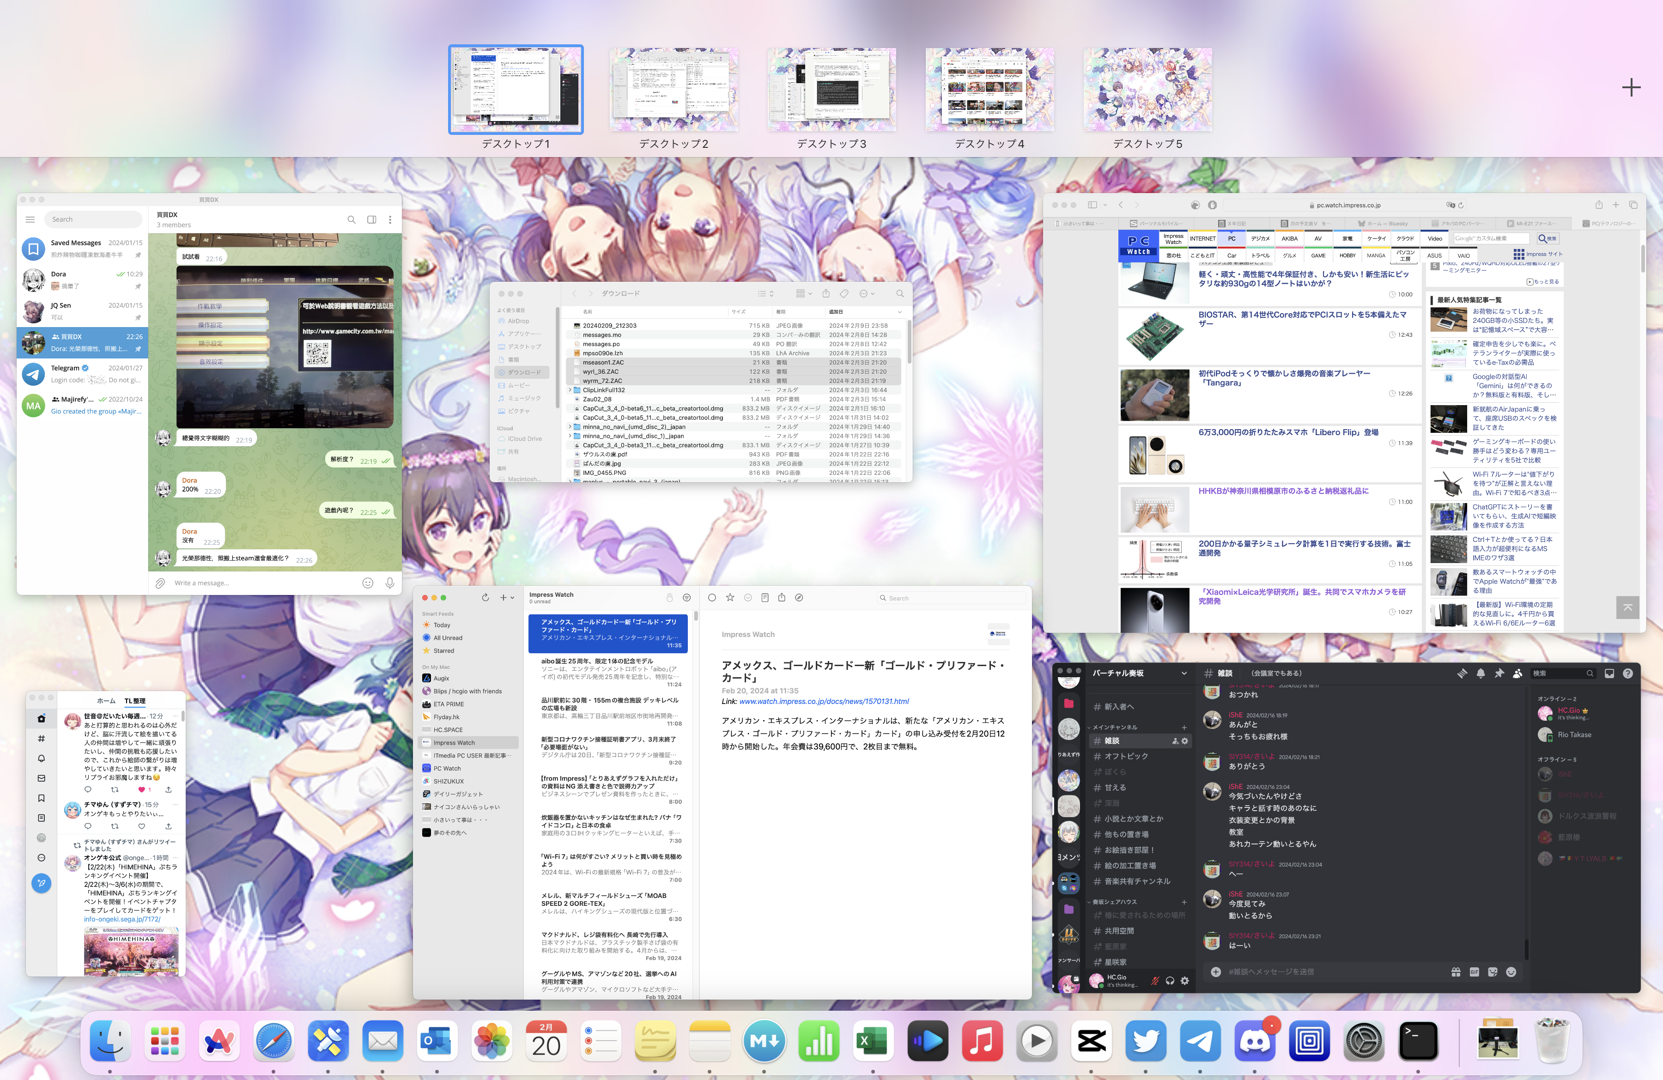Toggle Discord member list visibility
Screen dimensions: 1663x1080
[1517, 673]
